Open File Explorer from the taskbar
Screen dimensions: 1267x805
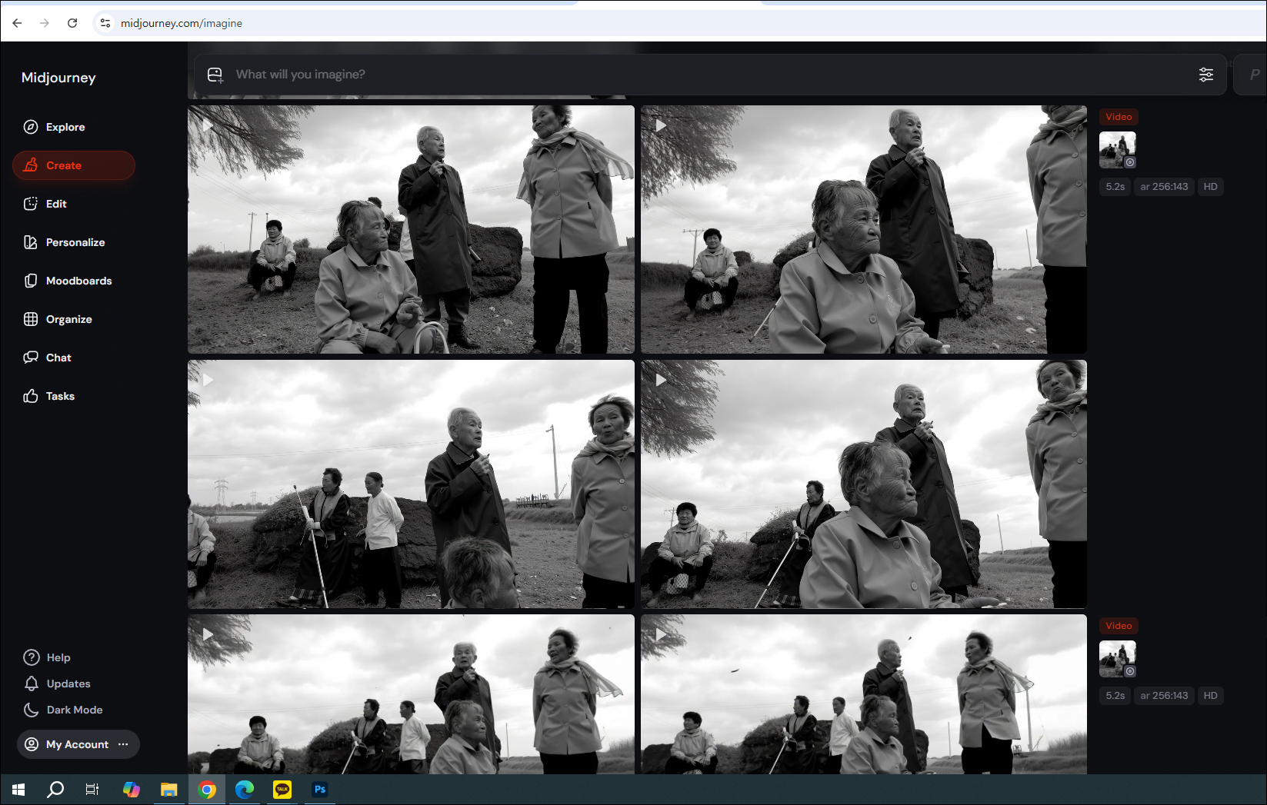click(x=169, y=790)
